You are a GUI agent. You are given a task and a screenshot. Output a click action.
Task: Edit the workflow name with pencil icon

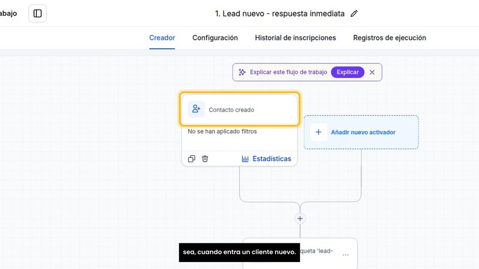(x=354, y=14)
